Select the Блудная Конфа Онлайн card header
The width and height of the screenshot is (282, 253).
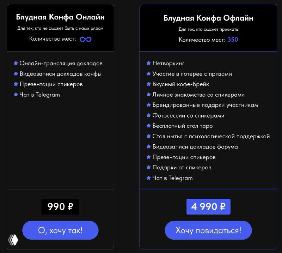(x=60, y=17)
